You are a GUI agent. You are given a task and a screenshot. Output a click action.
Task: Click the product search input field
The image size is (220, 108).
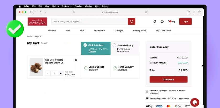(x=89, y=22)
